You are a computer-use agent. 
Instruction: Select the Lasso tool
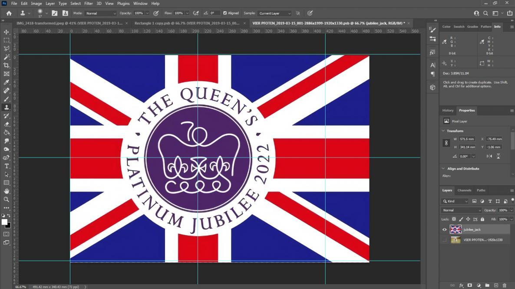tap(6, 49)
